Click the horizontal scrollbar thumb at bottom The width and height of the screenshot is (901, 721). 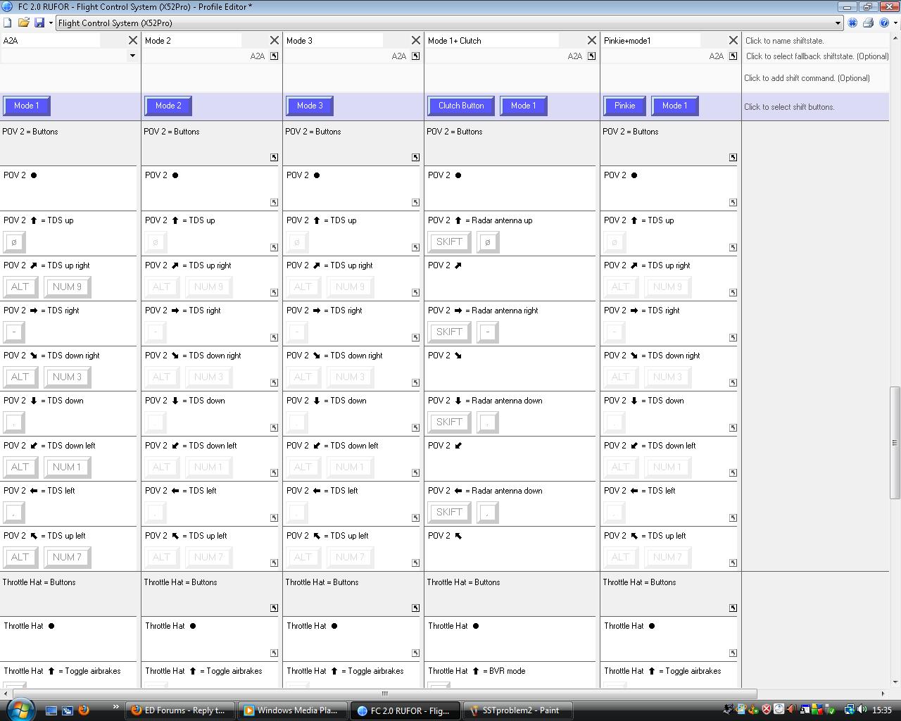pos(384,694)
